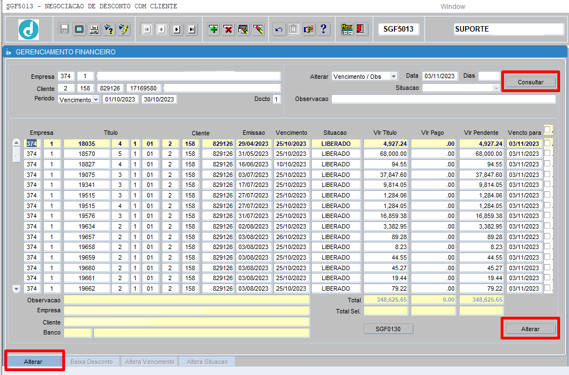The height and width of the screenshot is (375, 569).
Task: Click the green plus Insert Record icon
Action: (x=214, y=29)
